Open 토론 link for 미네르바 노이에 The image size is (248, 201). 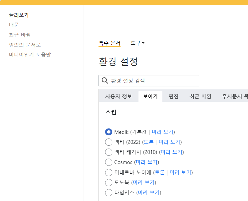[160, 172]
